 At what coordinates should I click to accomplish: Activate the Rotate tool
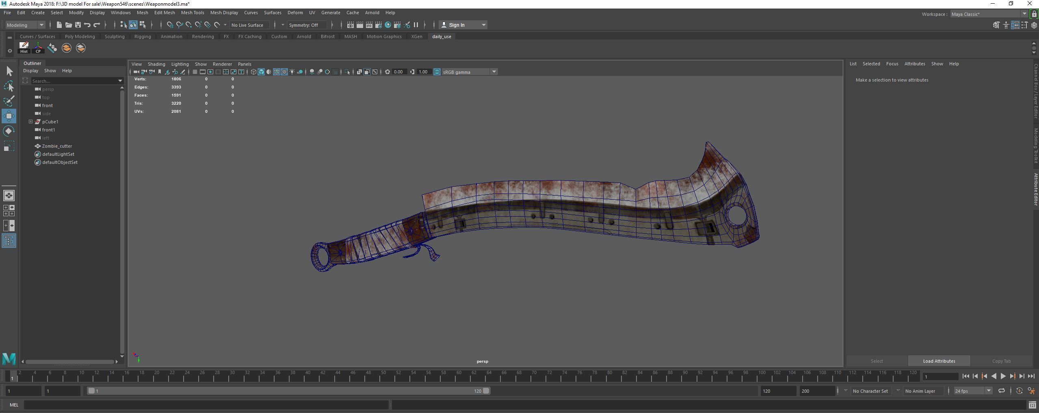pyautogui.click(x=9, y=131)
